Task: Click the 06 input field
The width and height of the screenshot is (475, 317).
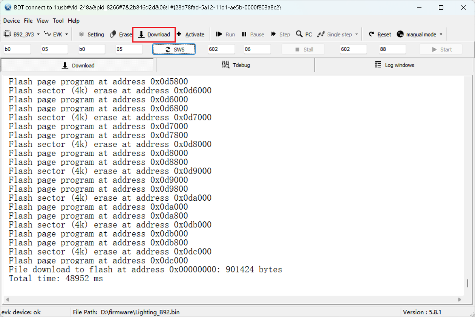Action: (x=257, y=49)
